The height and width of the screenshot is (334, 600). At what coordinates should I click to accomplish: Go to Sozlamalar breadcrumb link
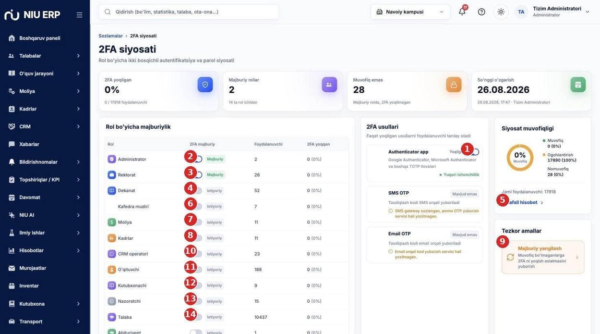(x=110, y=36)
